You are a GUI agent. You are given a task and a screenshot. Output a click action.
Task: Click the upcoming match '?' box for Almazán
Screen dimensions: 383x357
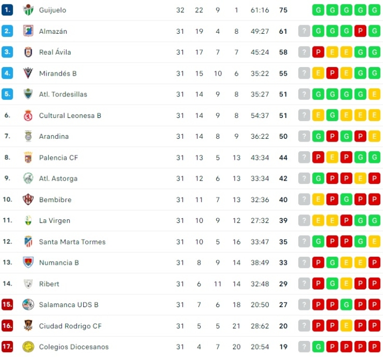[x=304, y=31]
